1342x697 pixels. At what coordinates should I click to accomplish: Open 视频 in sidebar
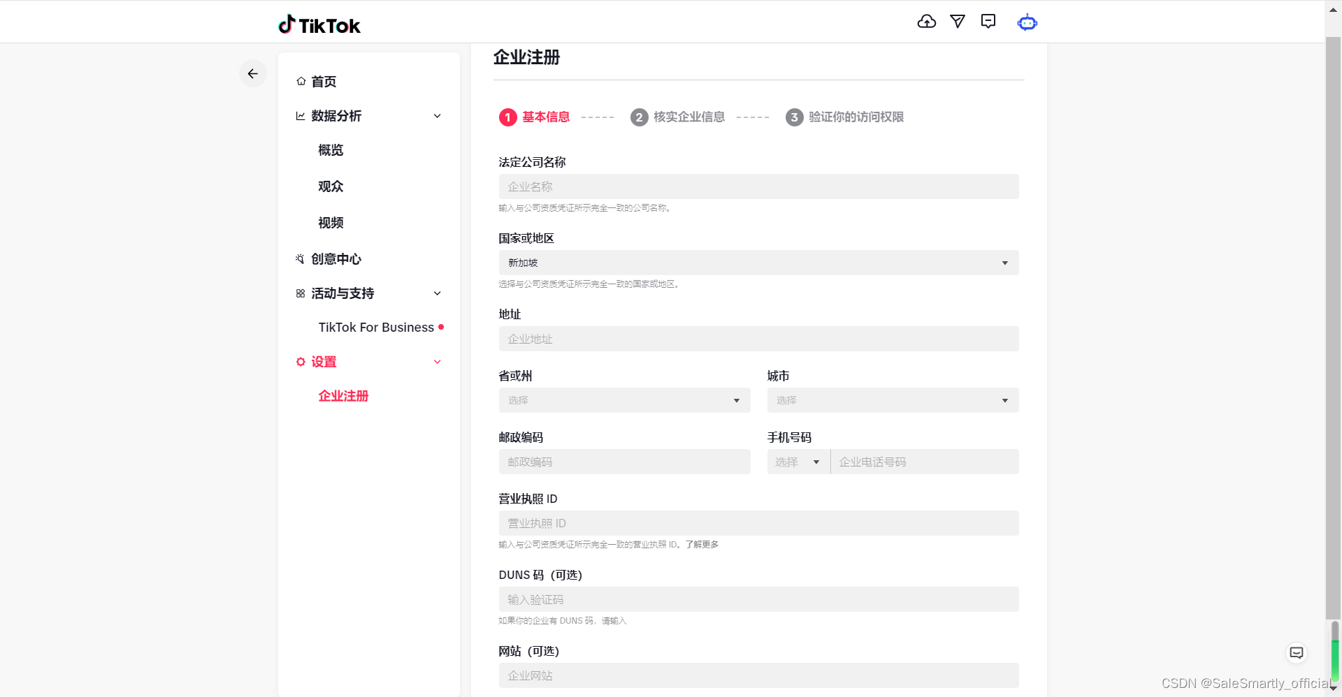[331, 223]
